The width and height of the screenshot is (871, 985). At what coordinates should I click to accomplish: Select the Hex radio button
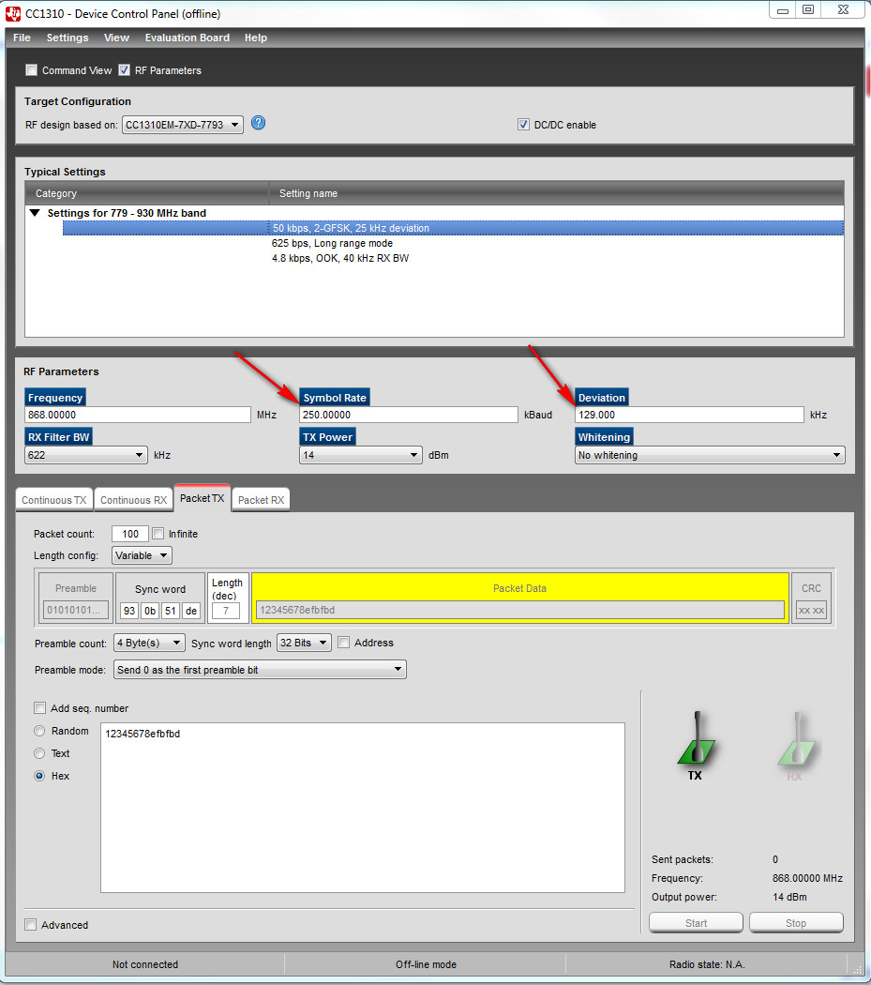[39, 776]
